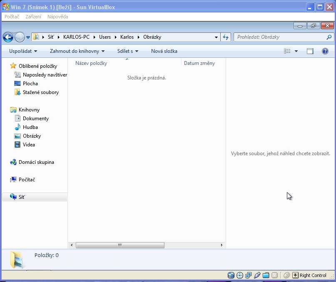Select KARLOS-PC in the address path
The width and height of the screenshot is (336, 282).
coord(76,37)
